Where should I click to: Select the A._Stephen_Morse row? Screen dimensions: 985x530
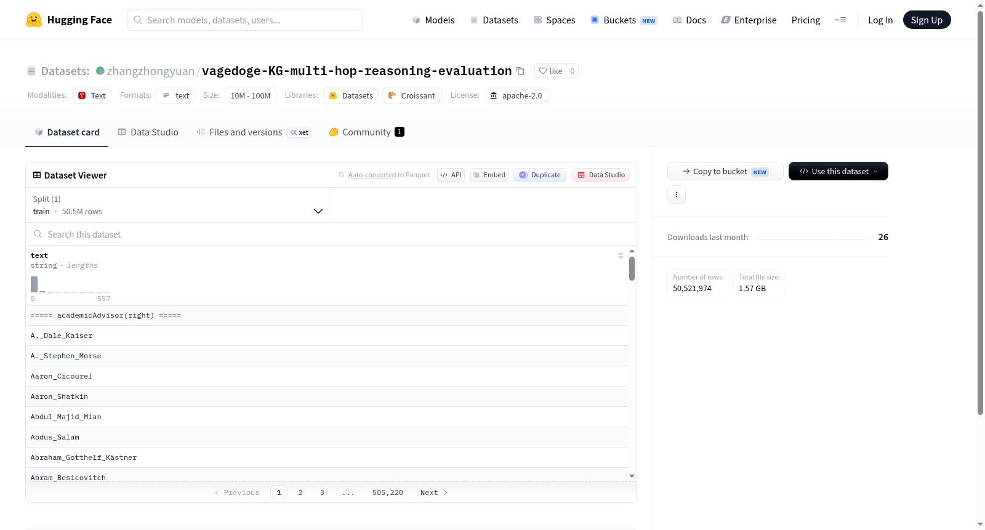[326, 356]
